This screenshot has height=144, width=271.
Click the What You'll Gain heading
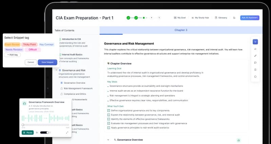pos(115,106)
